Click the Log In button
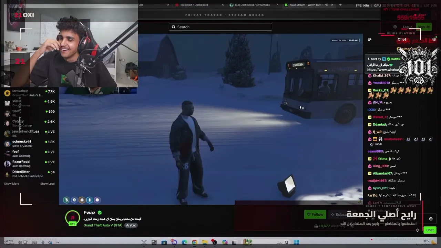The width and height of the screenshot is (441, 248). click(x=408, y=27)
